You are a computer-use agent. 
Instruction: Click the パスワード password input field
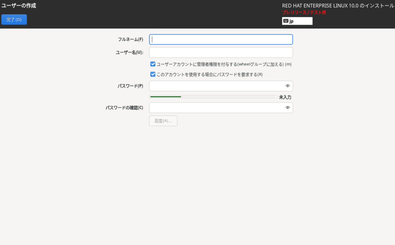pos(216,86)
